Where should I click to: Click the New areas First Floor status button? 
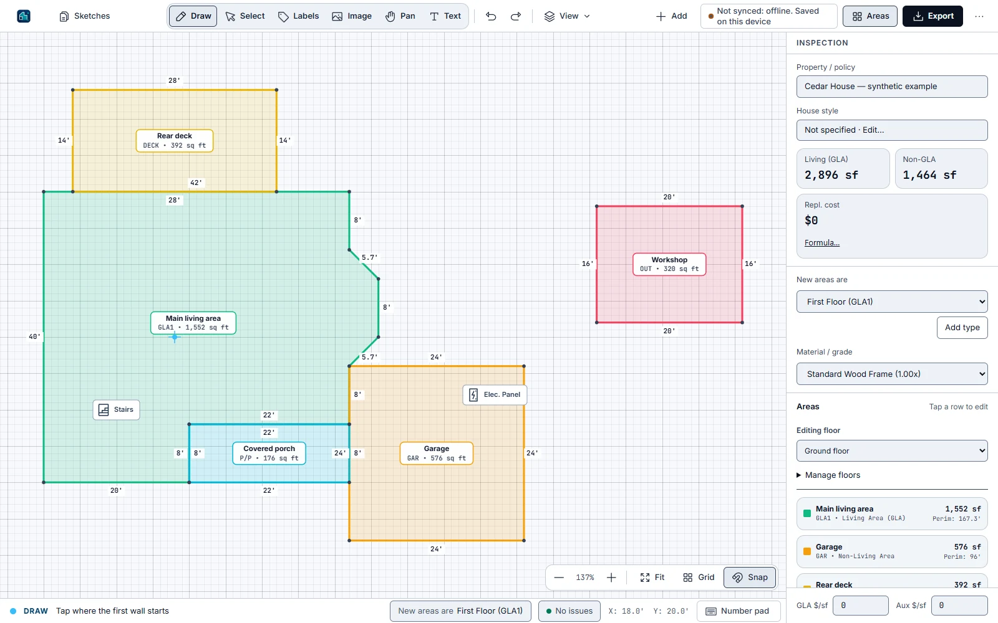[460, 611]
